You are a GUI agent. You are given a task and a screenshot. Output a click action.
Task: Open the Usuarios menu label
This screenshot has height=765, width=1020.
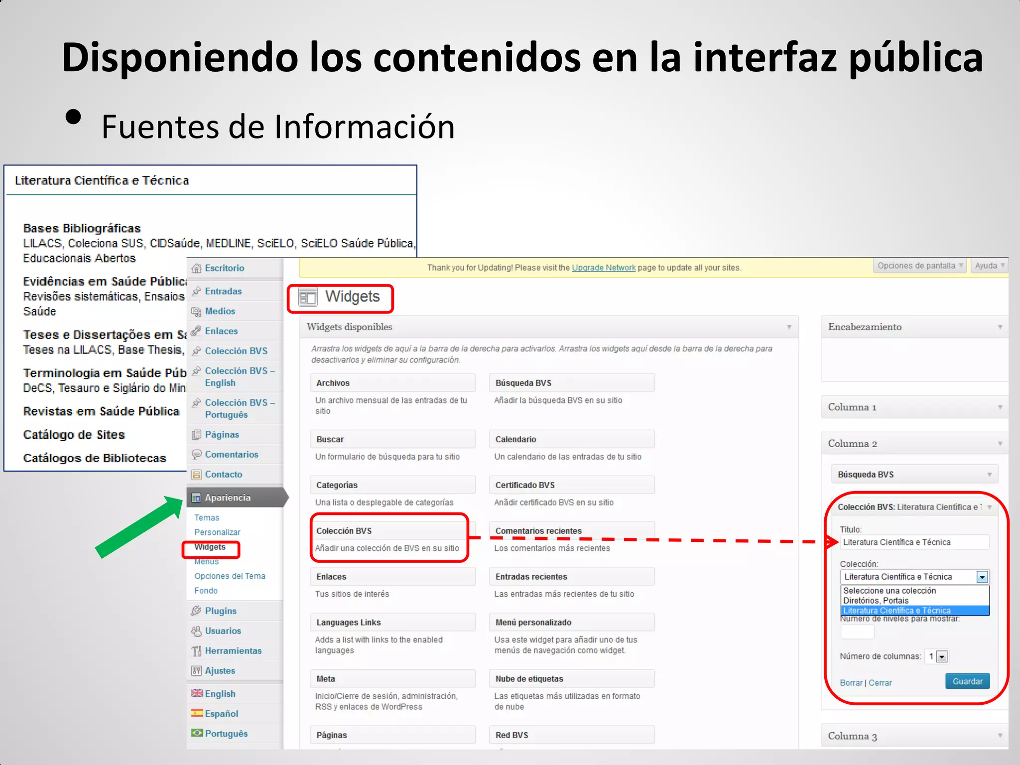point(223,631)
